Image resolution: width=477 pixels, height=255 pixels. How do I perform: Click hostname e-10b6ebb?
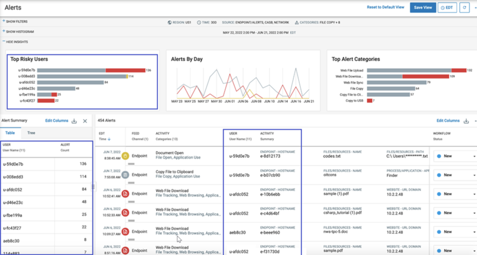coord(270,194)
